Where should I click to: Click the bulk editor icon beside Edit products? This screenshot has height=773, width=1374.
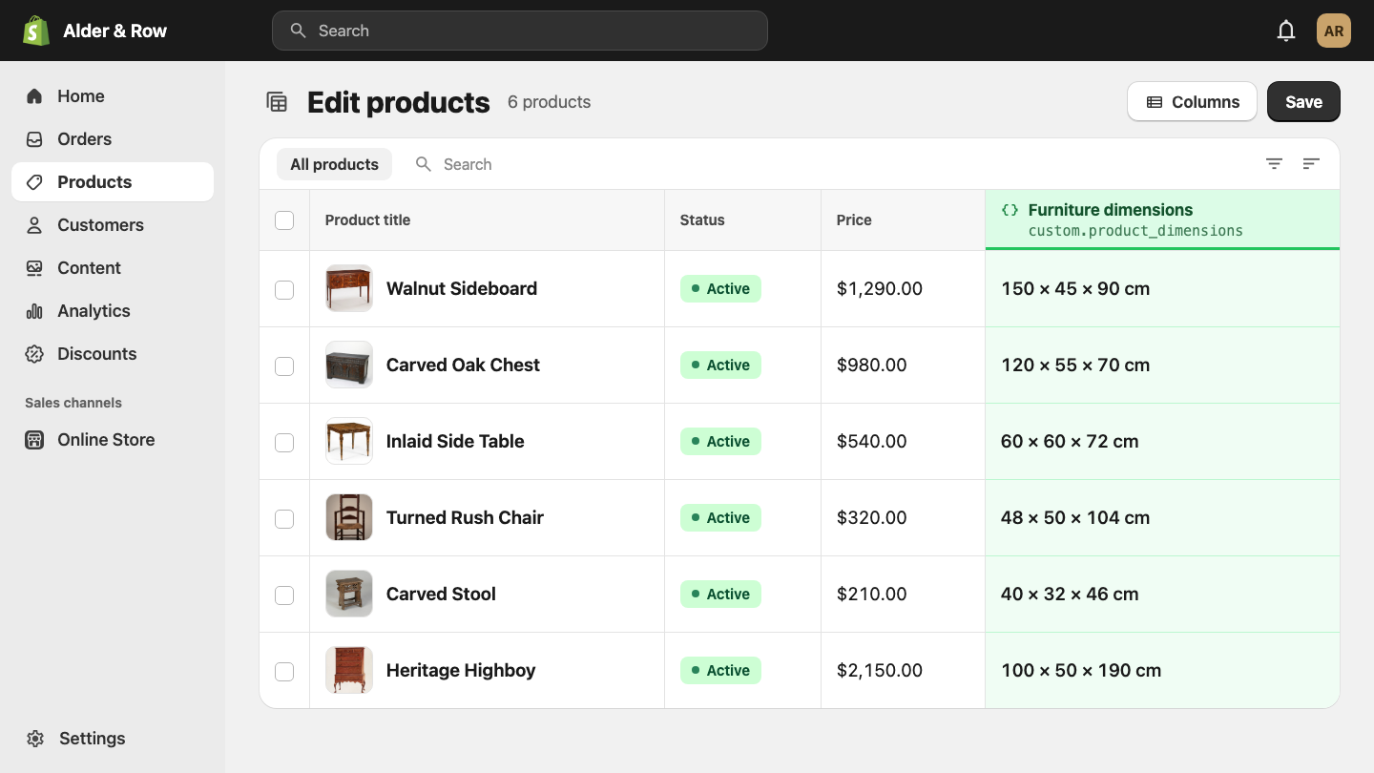(x=277, y=102)
